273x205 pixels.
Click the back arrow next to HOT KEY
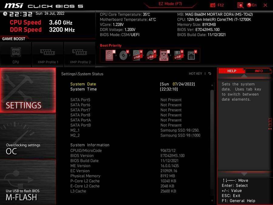(210, 73)
